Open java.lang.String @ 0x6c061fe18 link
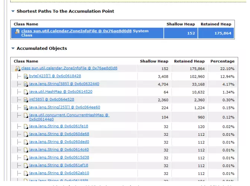 [x=58, y=126]
